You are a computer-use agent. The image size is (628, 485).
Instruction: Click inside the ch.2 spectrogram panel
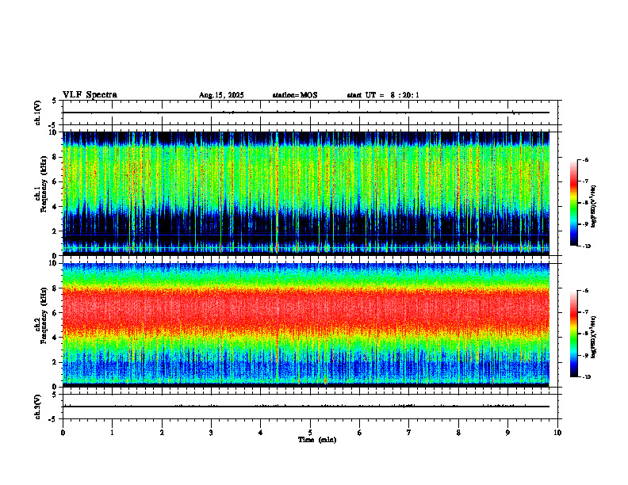click(306, 325)
